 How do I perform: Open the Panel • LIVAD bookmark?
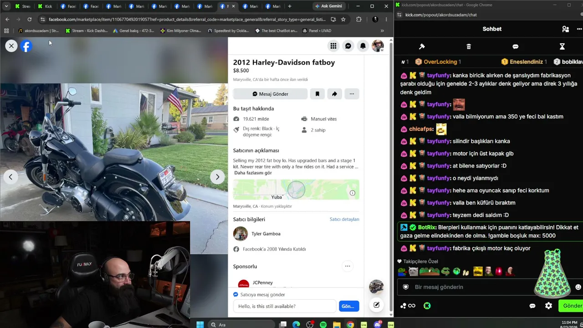click(x=317, y=31)
